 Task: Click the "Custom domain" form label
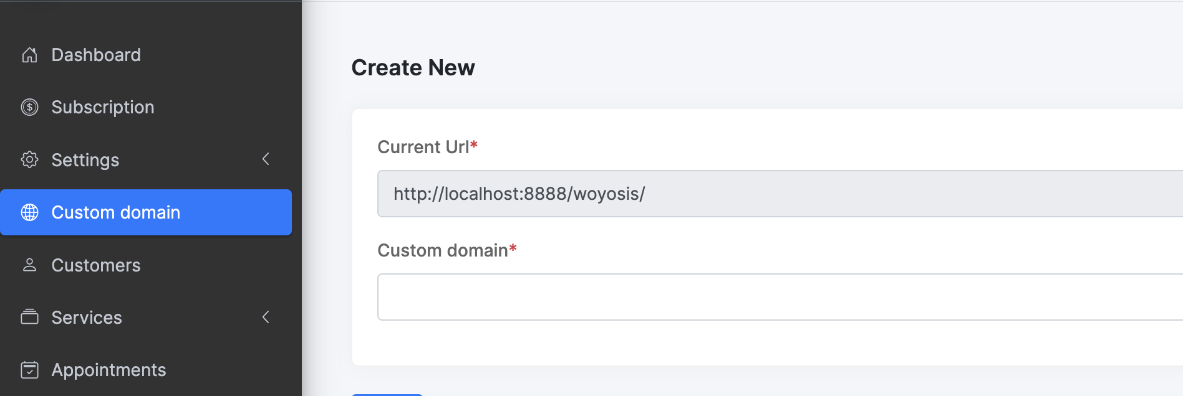point(443,250)
